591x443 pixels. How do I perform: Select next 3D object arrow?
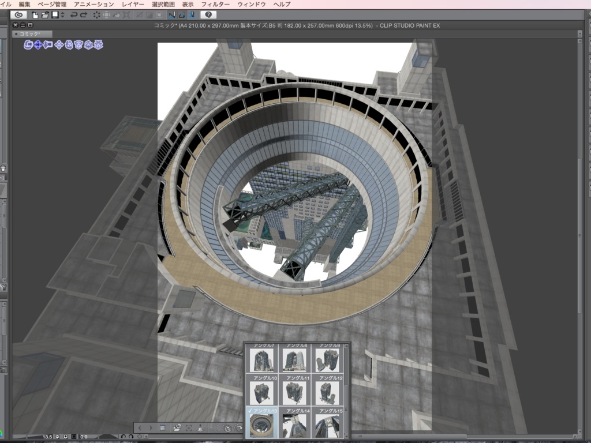(151, 428)
